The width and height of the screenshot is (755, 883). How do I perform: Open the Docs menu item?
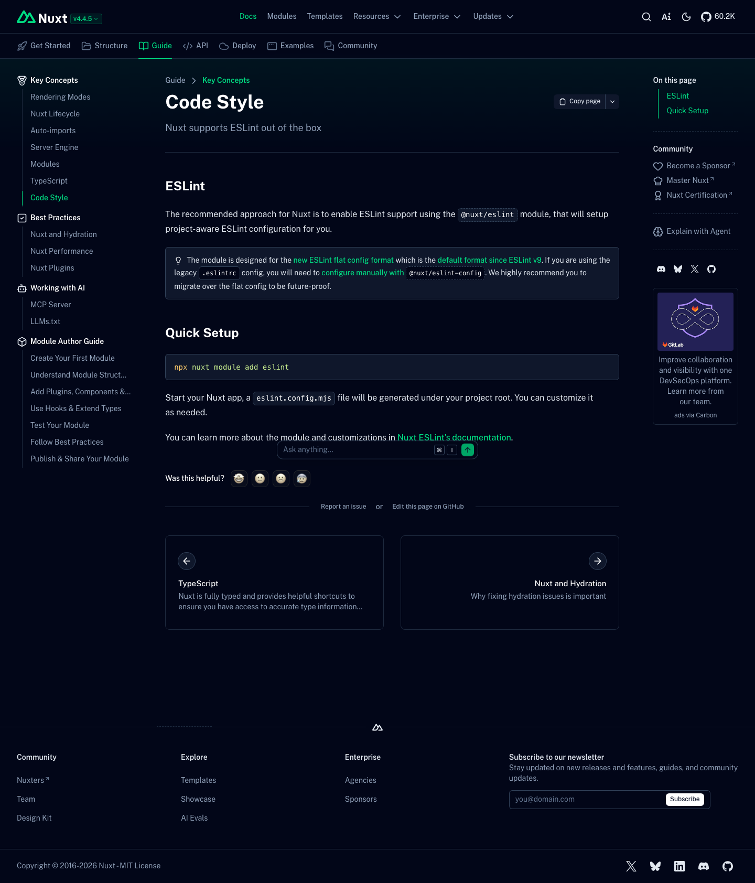(x=248, y=17)
